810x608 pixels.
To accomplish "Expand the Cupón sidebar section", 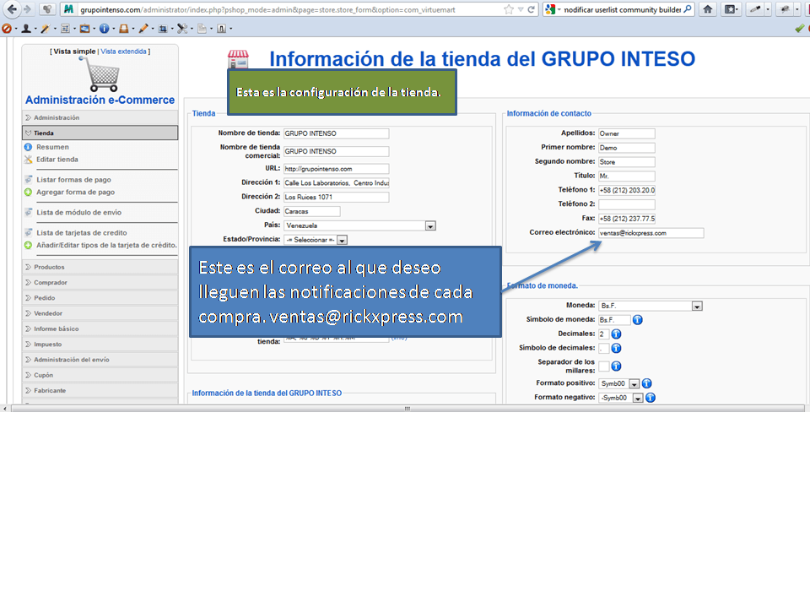I will [x=100, y=376].
